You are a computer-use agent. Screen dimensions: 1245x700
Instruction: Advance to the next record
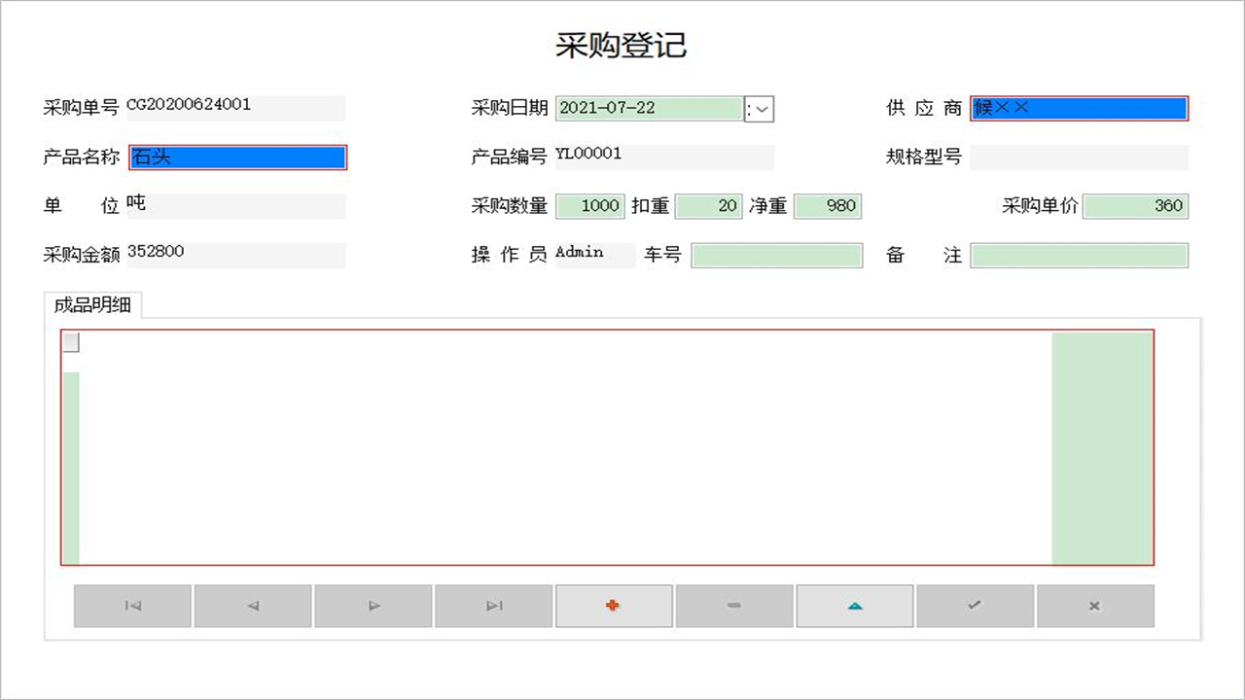click(373, 606)
